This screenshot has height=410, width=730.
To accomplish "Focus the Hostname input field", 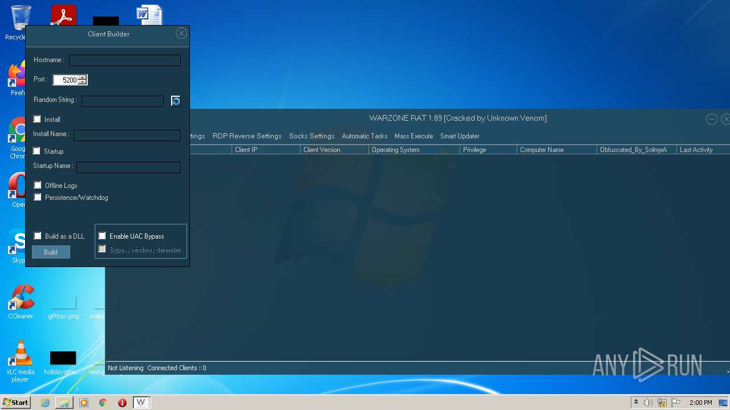I will pos(125,60).
